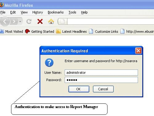
Task: Click the User Name input field
Action: [x=101, y=73]
